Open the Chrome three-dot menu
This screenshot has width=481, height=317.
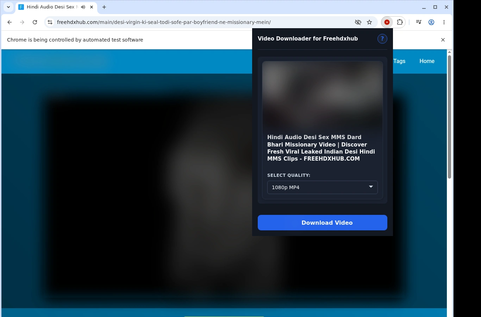[x=444, y=22]
